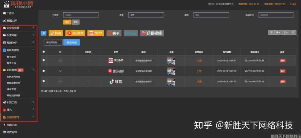Screen dimensions: 301x138
Task: Click the 今日头条 platform button
Action: [96, 33]
